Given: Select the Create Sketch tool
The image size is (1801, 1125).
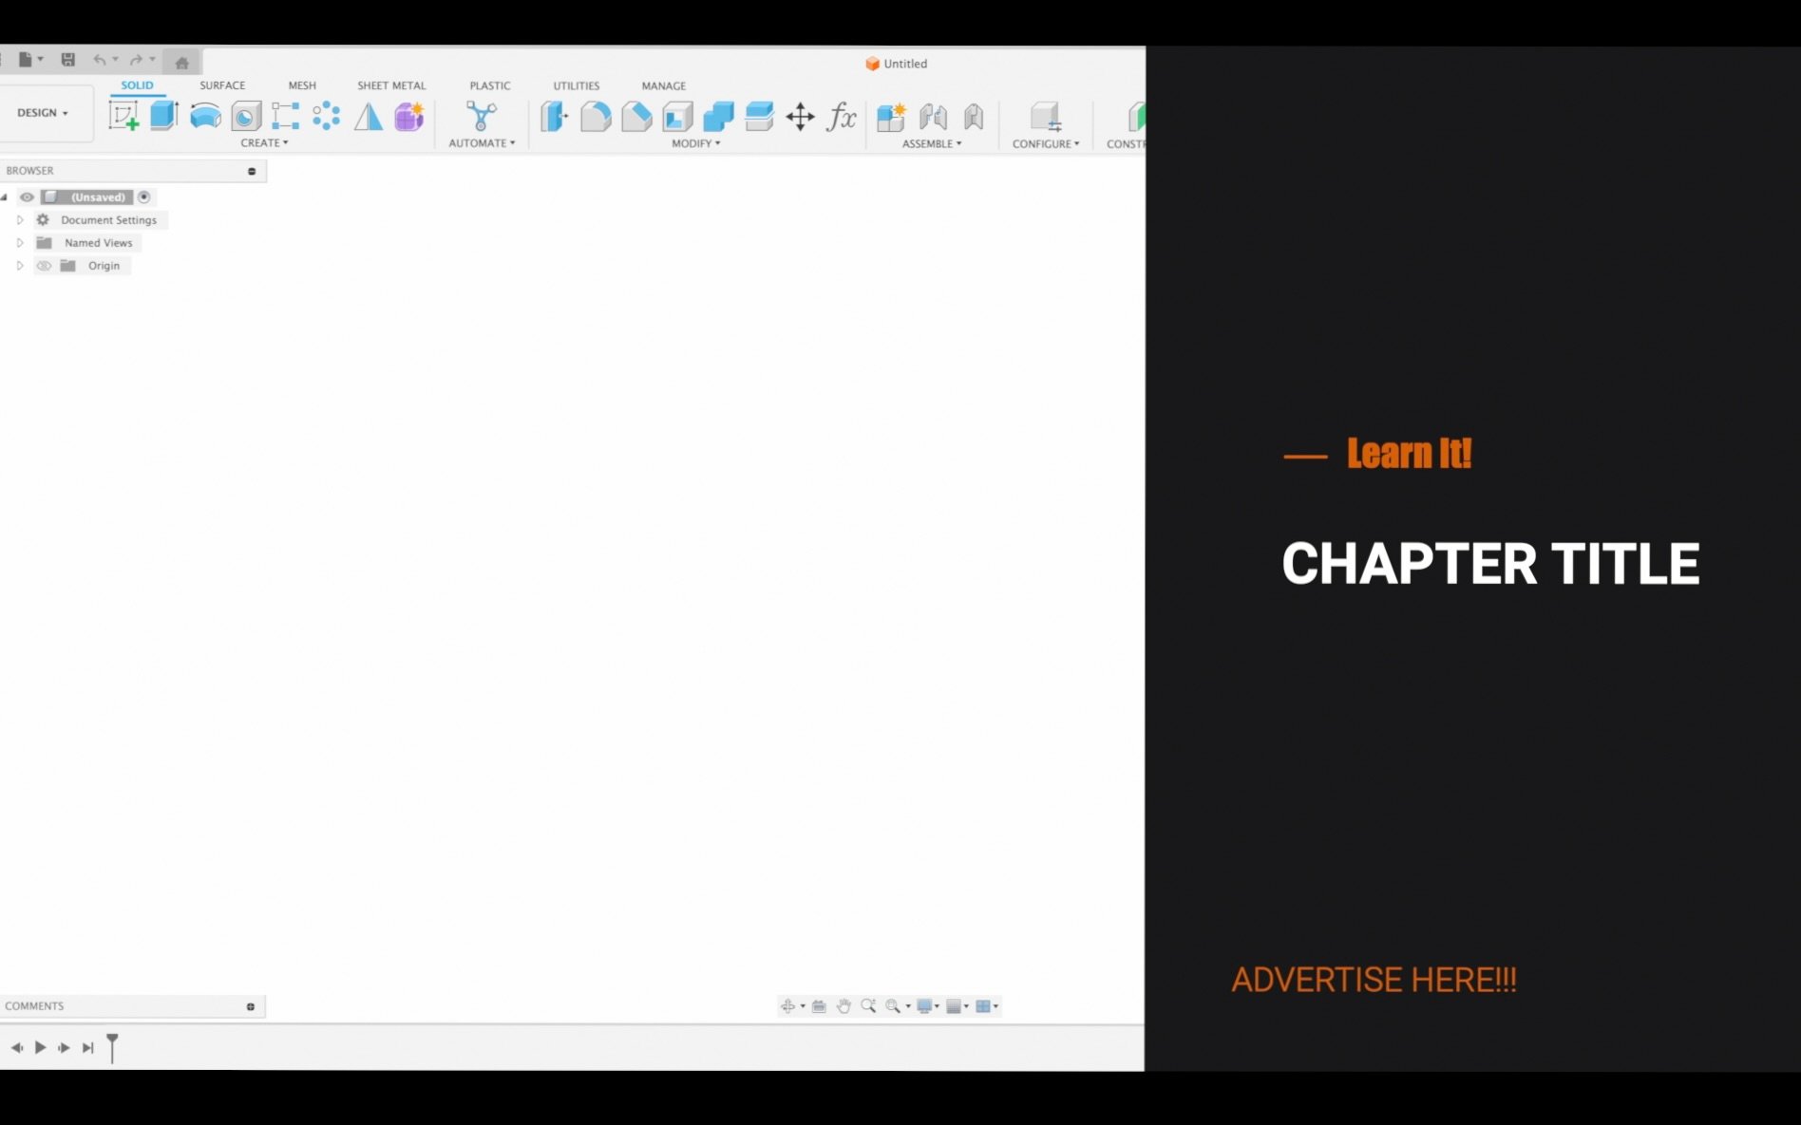Looking at the screenshot, I should coord(123,116).
